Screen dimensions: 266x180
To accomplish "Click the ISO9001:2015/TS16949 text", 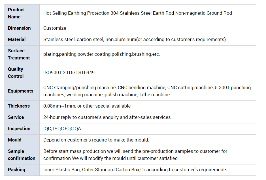I will [x=69, y=72].
